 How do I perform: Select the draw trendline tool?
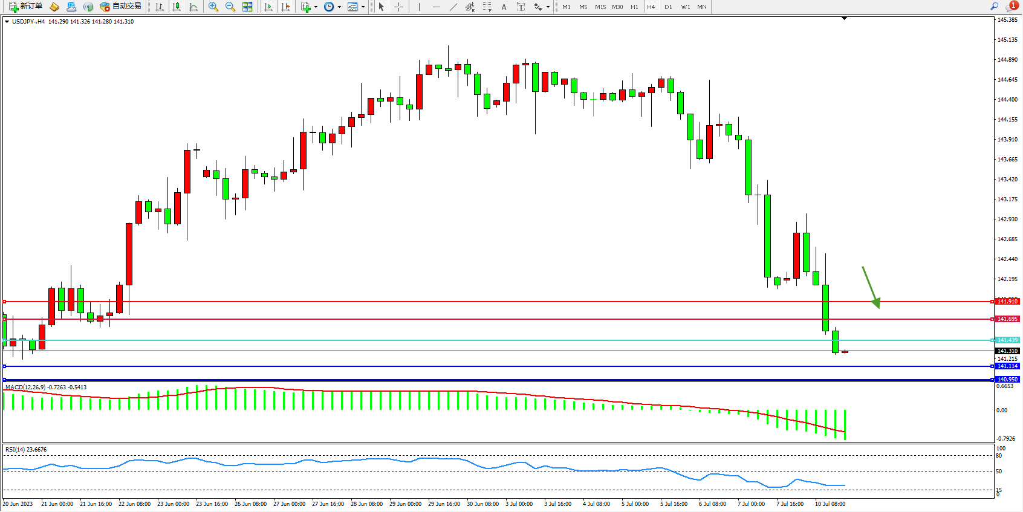[x=453, y=7]
